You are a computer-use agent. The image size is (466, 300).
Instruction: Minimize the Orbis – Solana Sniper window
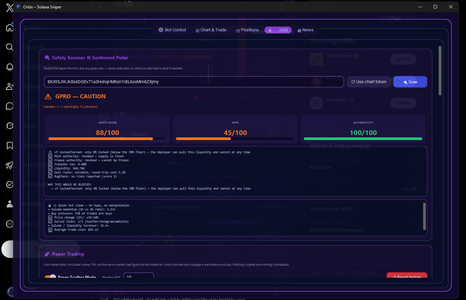pyautogui.click(x=420, y=7)
